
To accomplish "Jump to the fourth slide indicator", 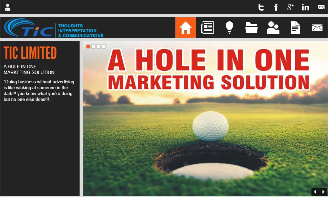I will (x=104, y=46).
